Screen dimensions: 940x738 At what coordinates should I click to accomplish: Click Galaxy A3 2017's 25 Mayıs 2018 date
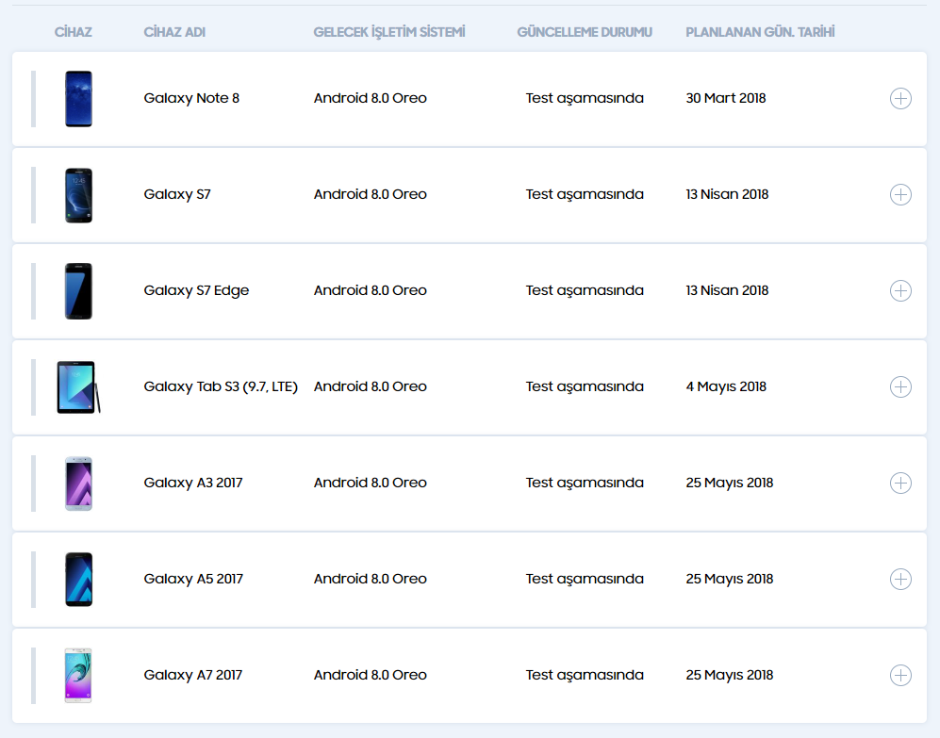[729, 483]
